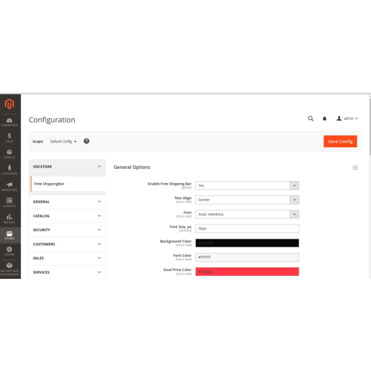Open the admin account menu

point(347,118)
